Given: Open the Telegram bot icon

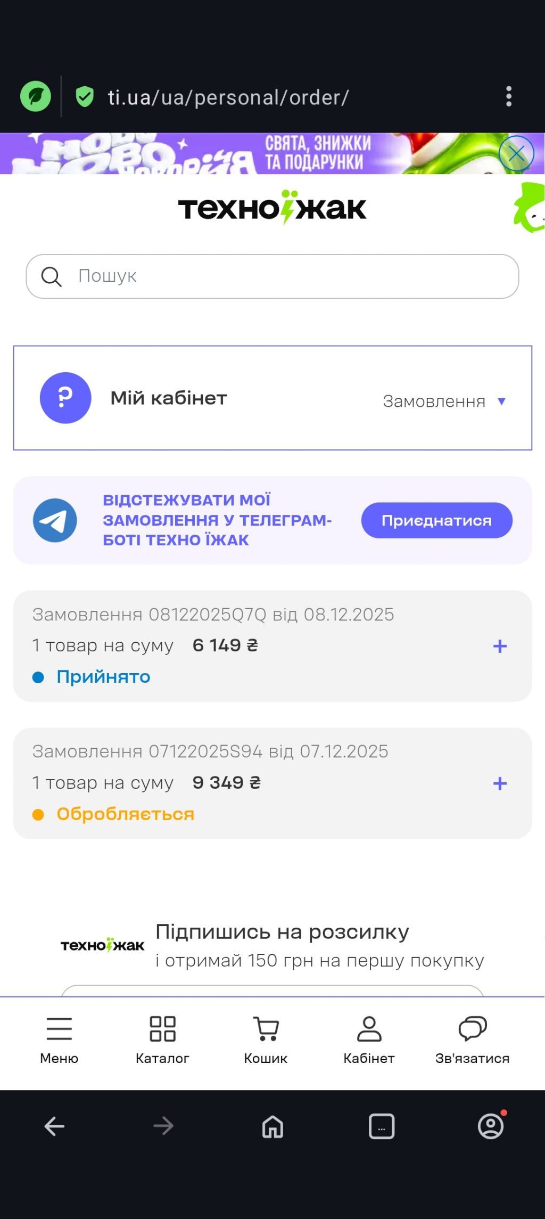Looking at the screenshot, I should point(55,520).
